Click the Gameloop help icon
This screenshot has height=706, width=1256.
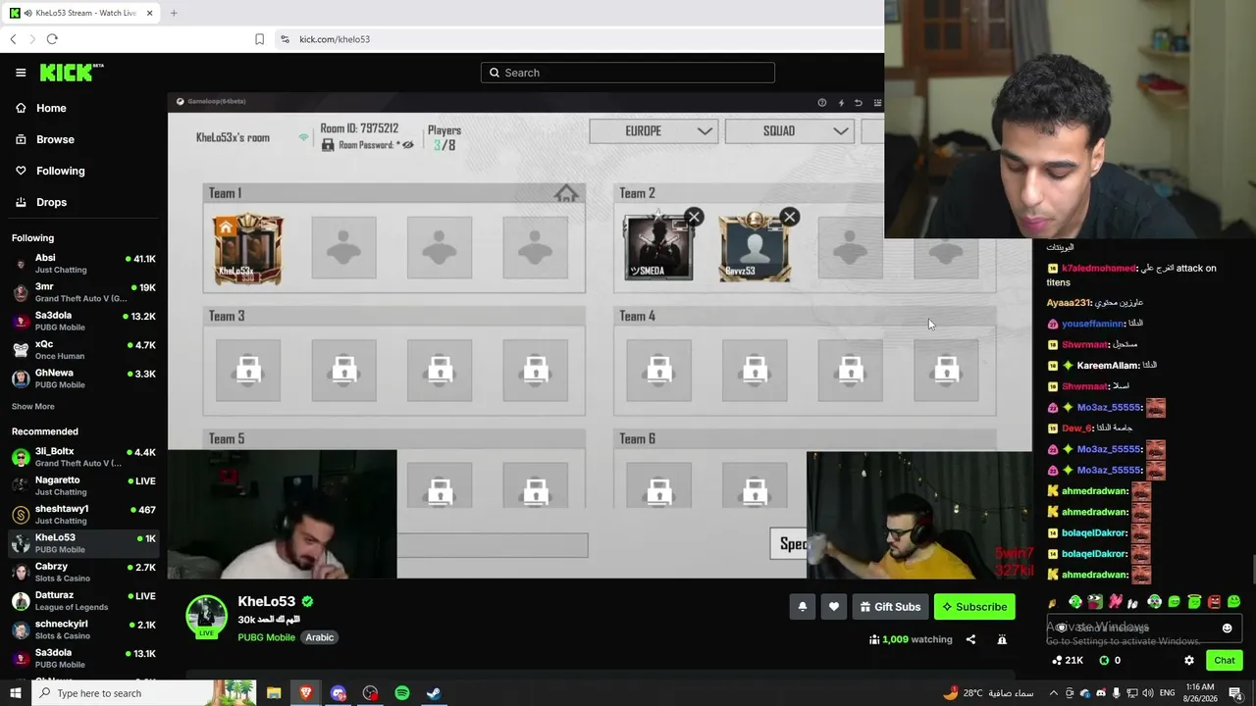click(822, 102)
